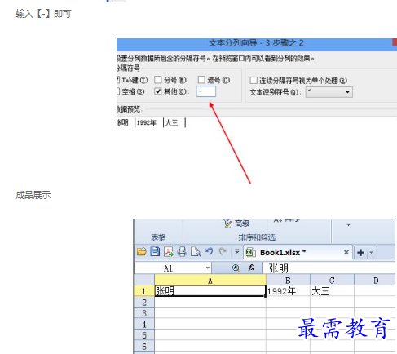The height and width of the screenshot is (354, 397).
Task: Click the custom delimiter input box containing -
Action: pyautogui.click(x=206, y=91)
